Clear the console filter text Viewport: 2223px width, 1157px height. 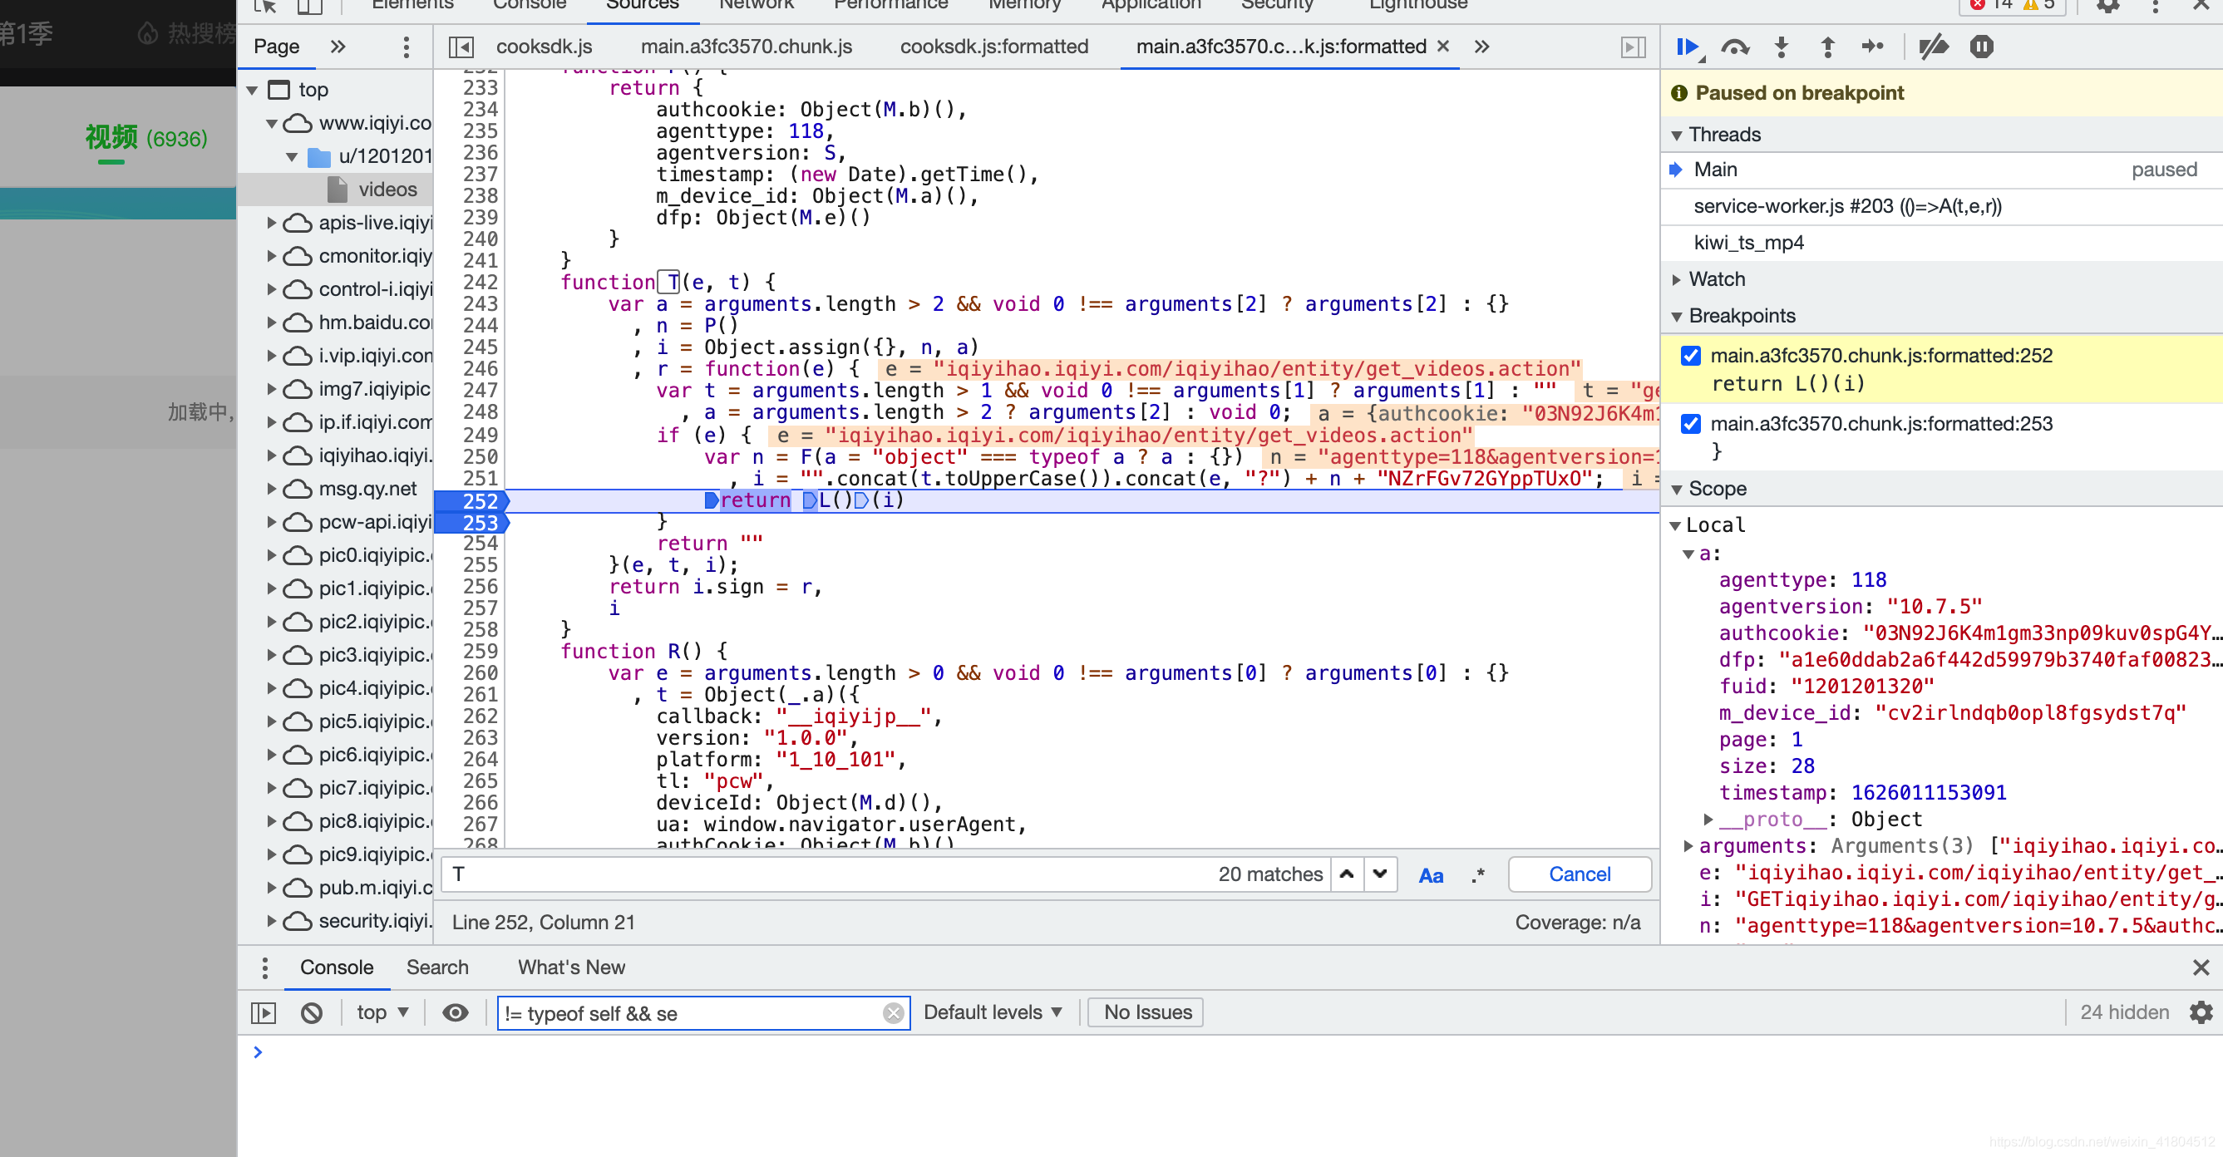coord(893,1014)
